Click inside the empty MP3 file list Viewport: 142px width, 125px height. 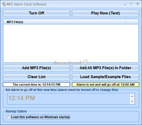71,43
